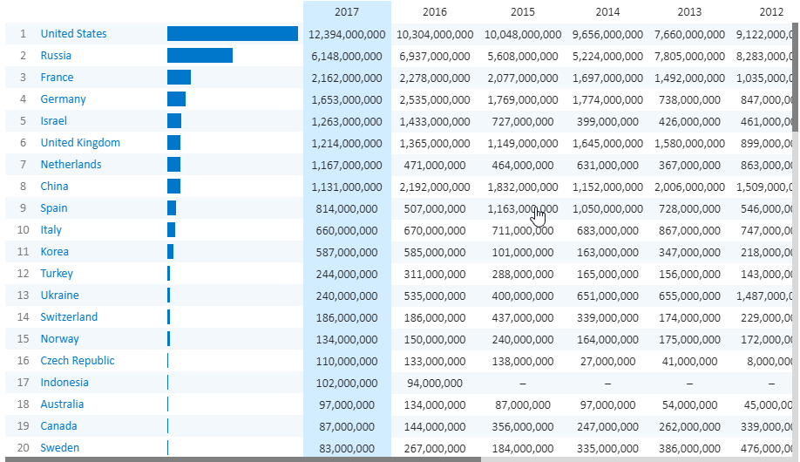Open the Italy country link
Screen dimensions: 800x462
coord(51,230)
